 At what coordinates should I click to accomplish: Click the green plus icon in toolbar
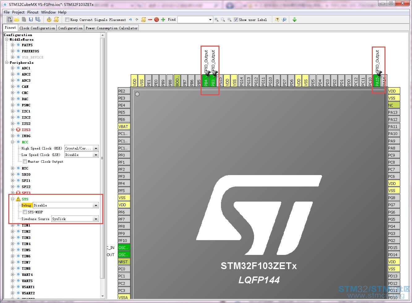tap(163, 20)
